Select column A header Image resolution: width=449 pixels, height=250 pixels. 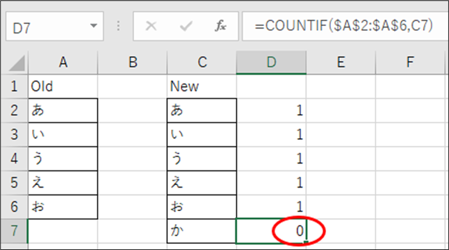(x=62, y=62)
